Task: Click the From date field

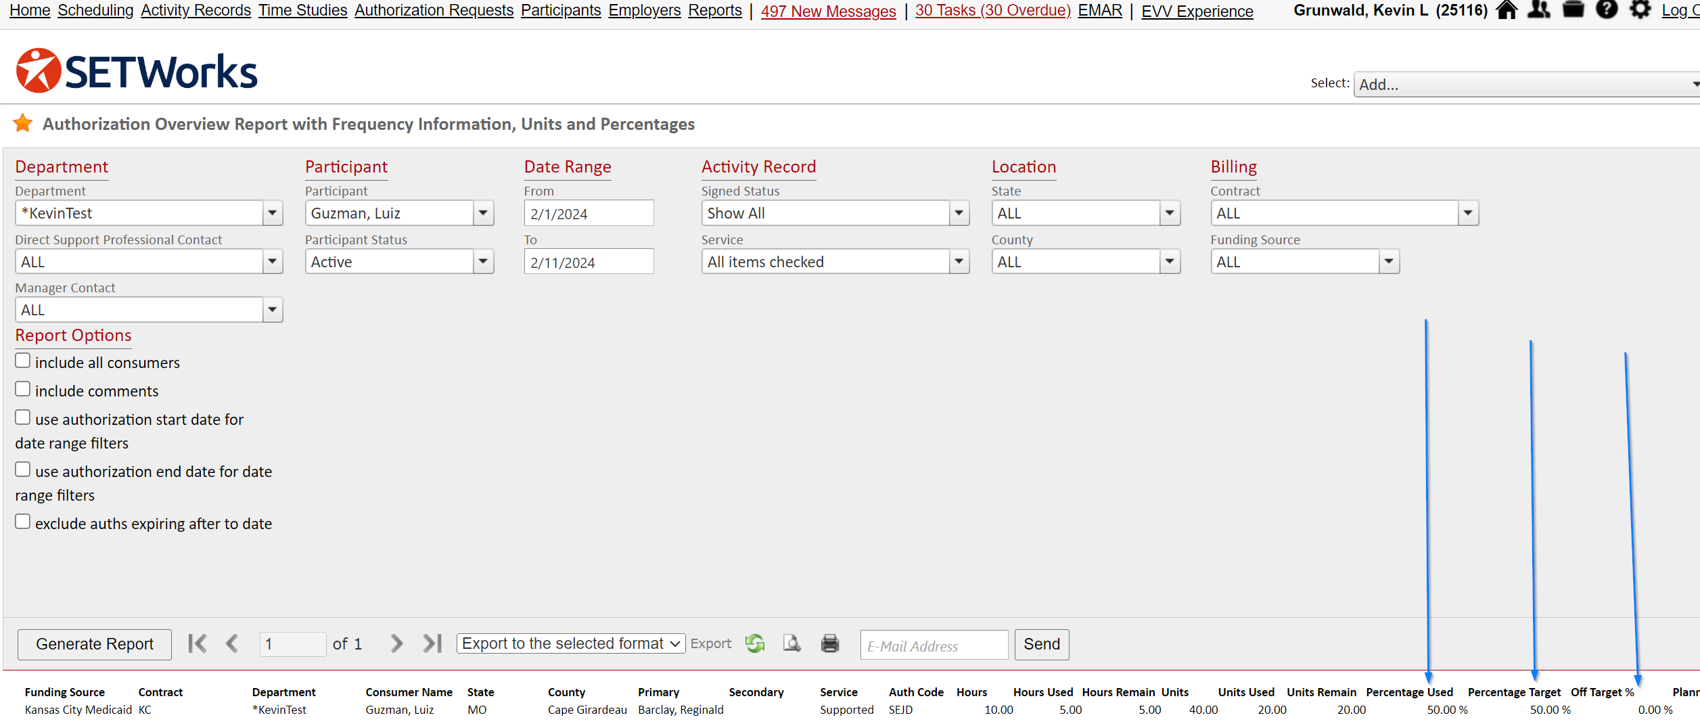Action: [589, 213]
